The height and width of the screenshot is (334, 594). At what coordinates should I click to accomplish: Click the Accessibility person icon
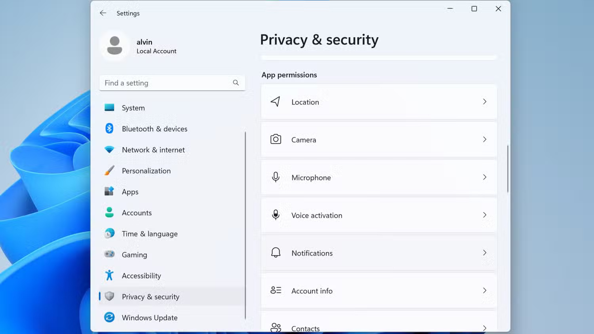(109, 275)
